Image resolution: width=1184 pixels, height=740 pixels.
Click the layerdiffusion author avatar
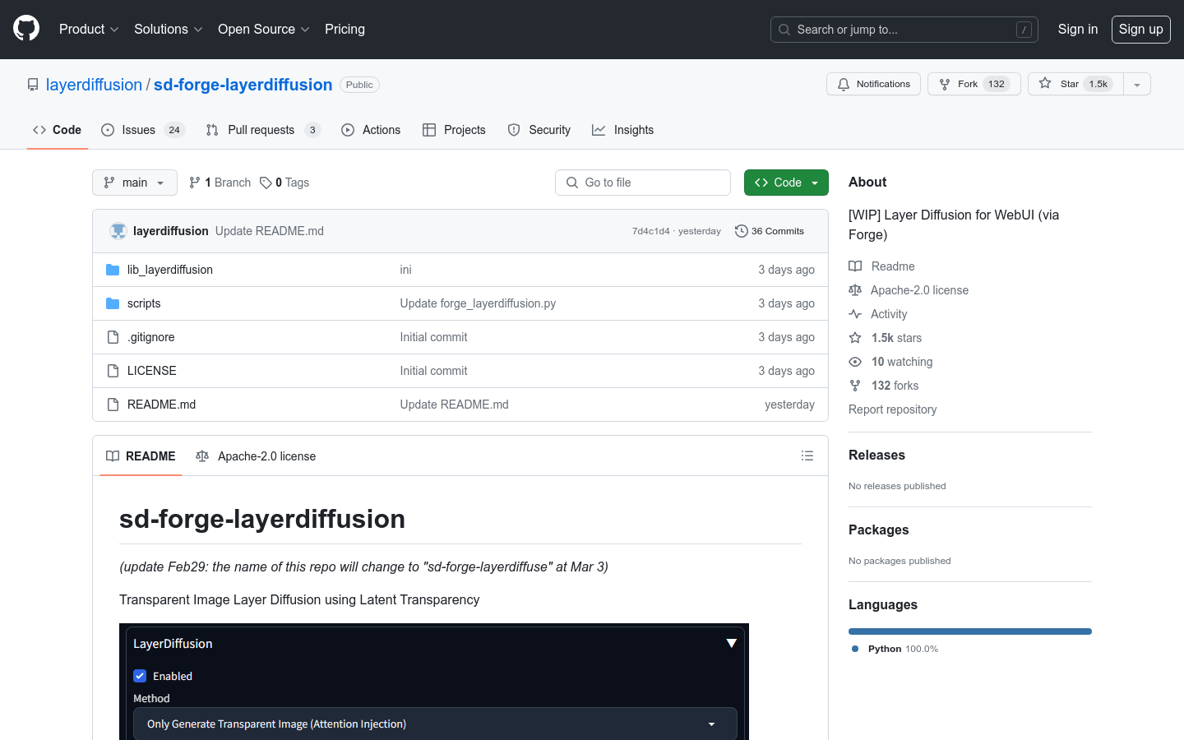click(x=118, y=231)
